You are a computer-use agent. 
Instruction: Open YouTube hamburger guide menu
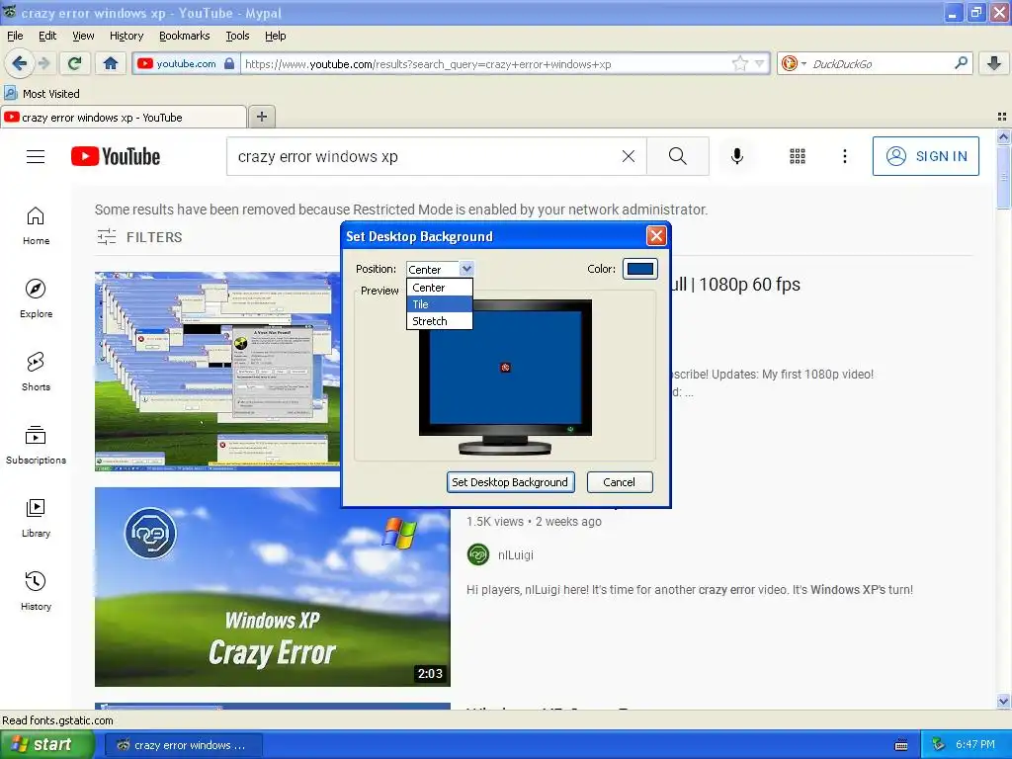[36, 156]
